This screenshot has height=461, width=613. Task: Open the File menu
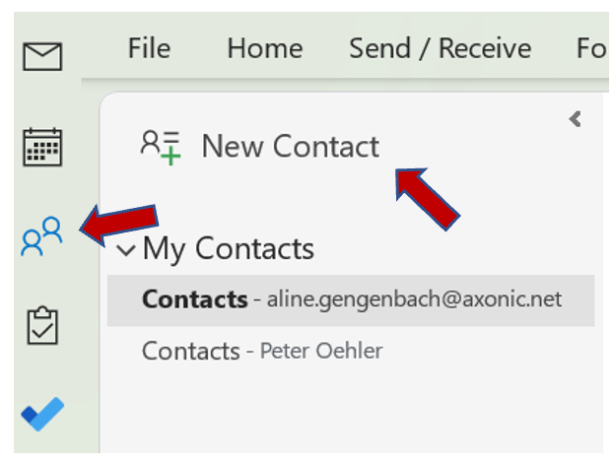(149, 47)
